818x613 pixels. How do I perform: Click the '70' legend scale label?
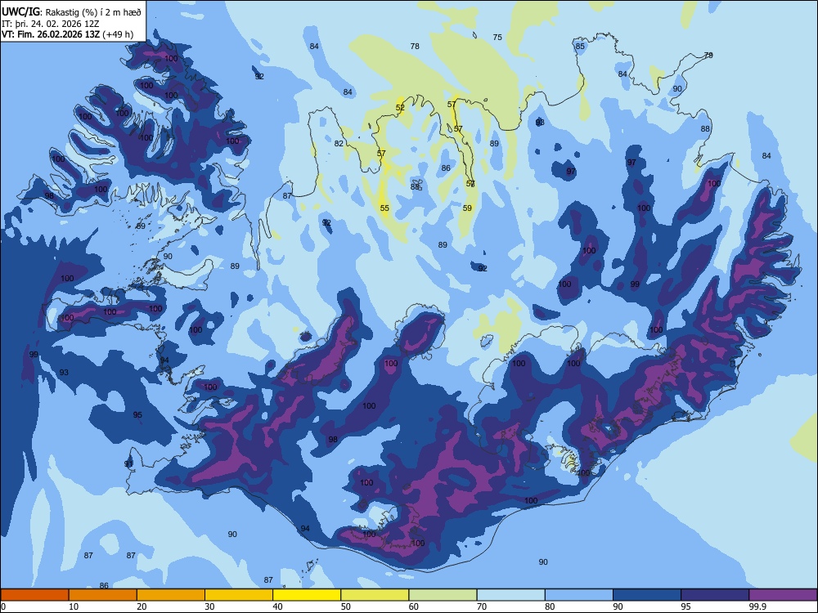click(482, 606)
